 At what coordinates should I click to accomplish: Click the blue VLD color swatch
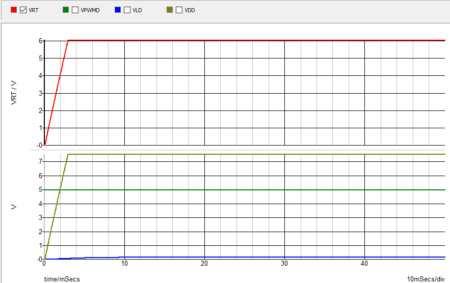point(118,10)
